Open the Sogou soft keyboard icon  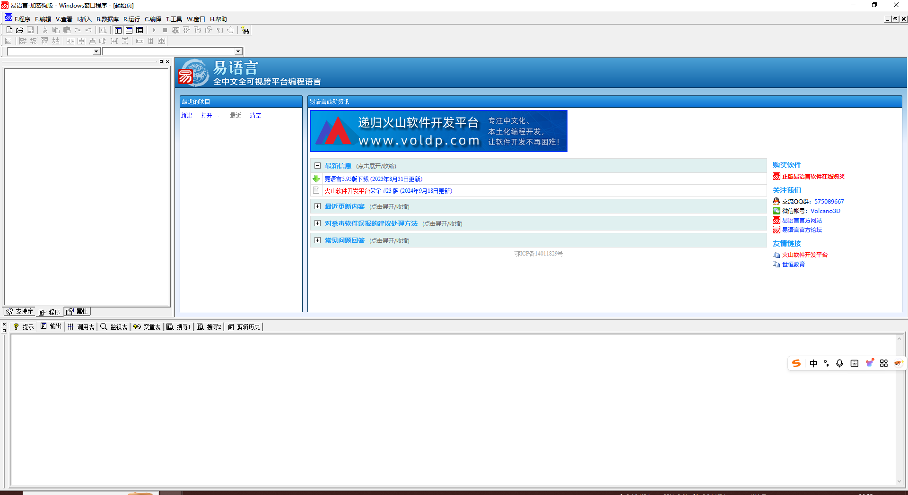coord(854,363)
